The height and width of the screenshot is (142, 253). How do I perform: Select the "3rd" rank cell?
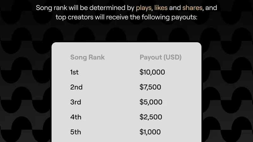76,102
